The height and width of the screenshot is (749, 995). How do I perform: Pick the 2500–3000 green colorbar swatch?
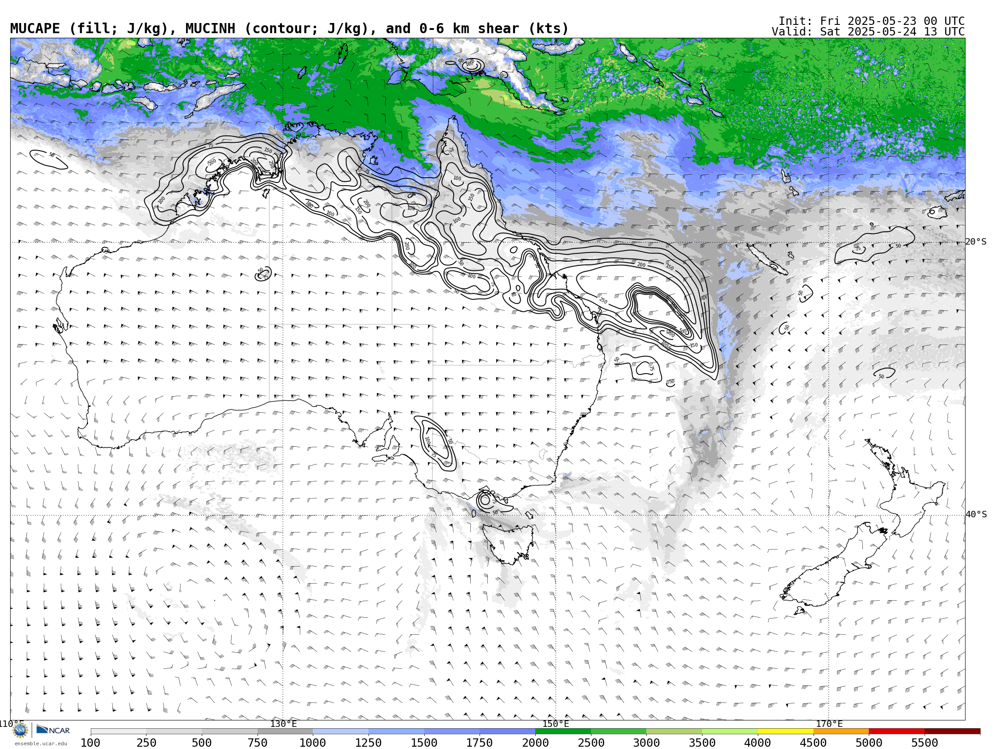point(619,731)
